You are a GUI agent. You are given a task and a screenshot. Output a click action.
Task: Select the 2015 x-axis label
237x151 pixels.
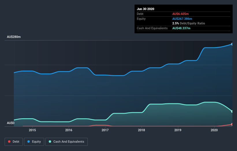[x=32, y=130]
